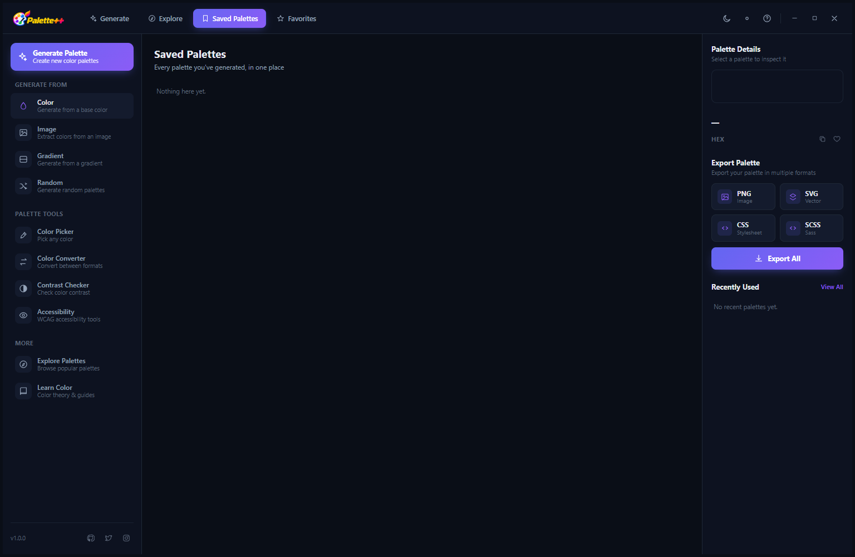Open the Color Picker eyedropper icon
The image size is (855, 557).
(x=23, y=235)
